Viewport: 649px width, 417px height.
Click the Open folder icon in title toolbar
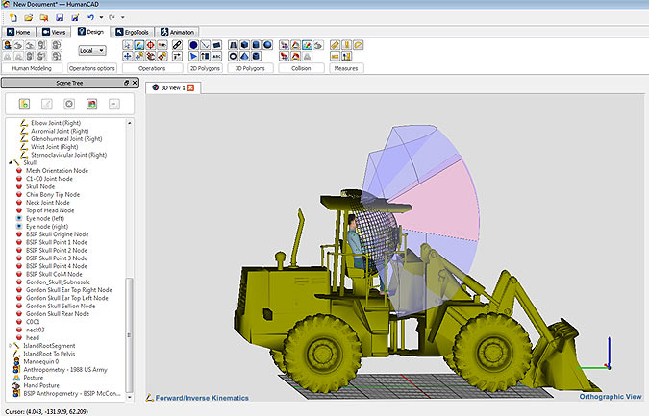coord(26,17)
